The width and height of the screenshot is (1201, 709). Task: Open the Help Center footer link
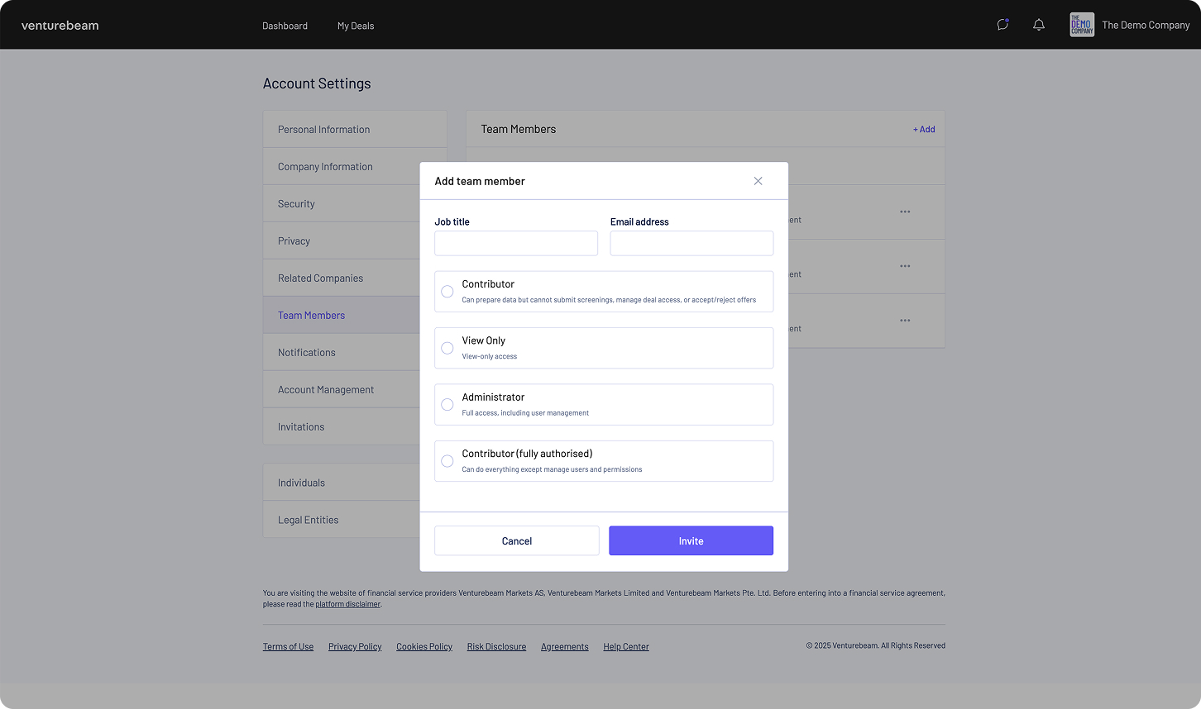pos(626,647)
